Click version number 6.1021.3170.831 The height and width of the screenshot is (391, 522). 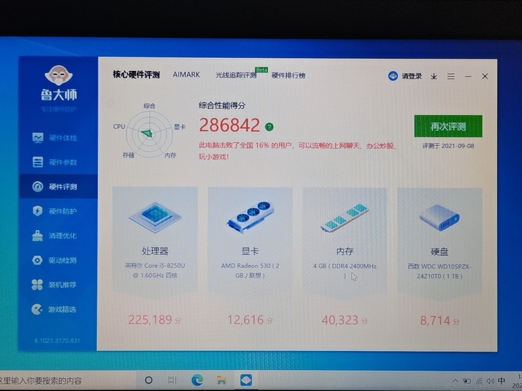[57, 340]
